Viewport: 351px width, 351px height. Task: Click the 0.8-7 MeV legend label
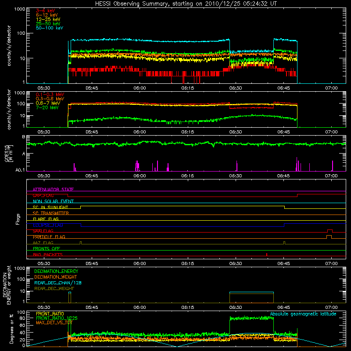[48, 103]
